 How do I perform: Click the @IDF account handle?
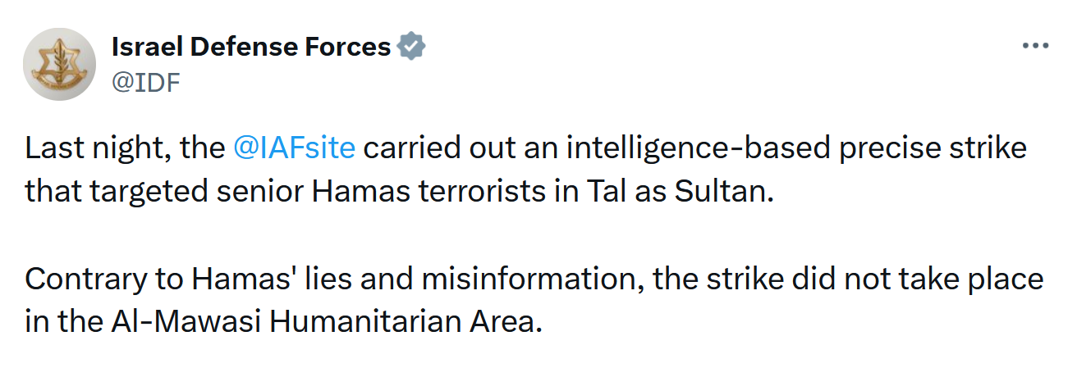click(x=145, y=83)
